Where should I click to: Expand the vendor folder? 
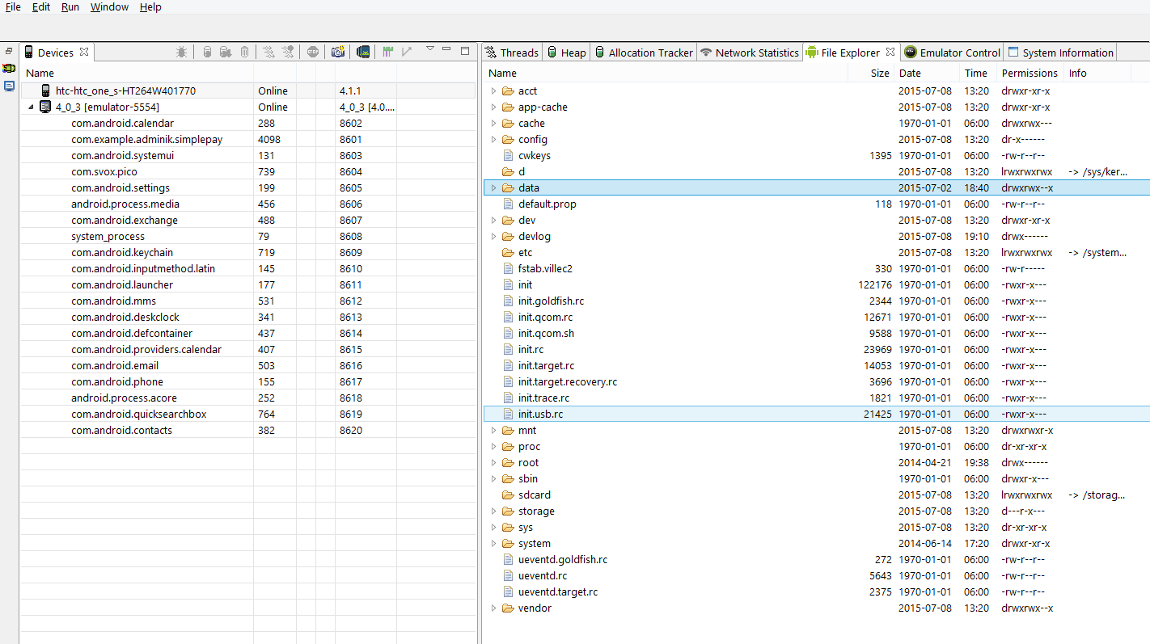click(x=494, y=608)
